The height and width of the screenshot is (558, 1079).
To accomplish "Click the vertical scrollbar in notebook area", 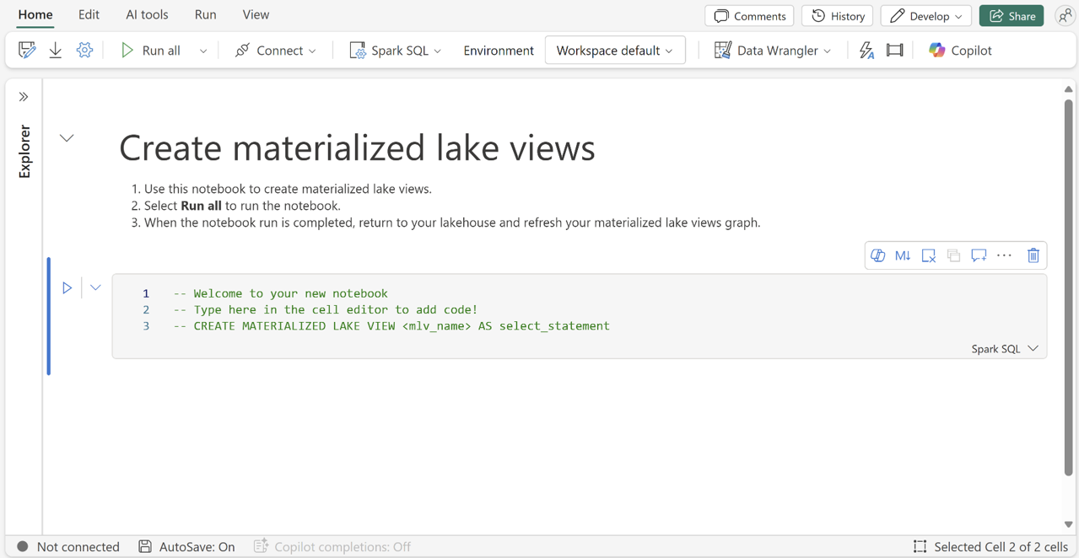I will [x=1068, y=287].
